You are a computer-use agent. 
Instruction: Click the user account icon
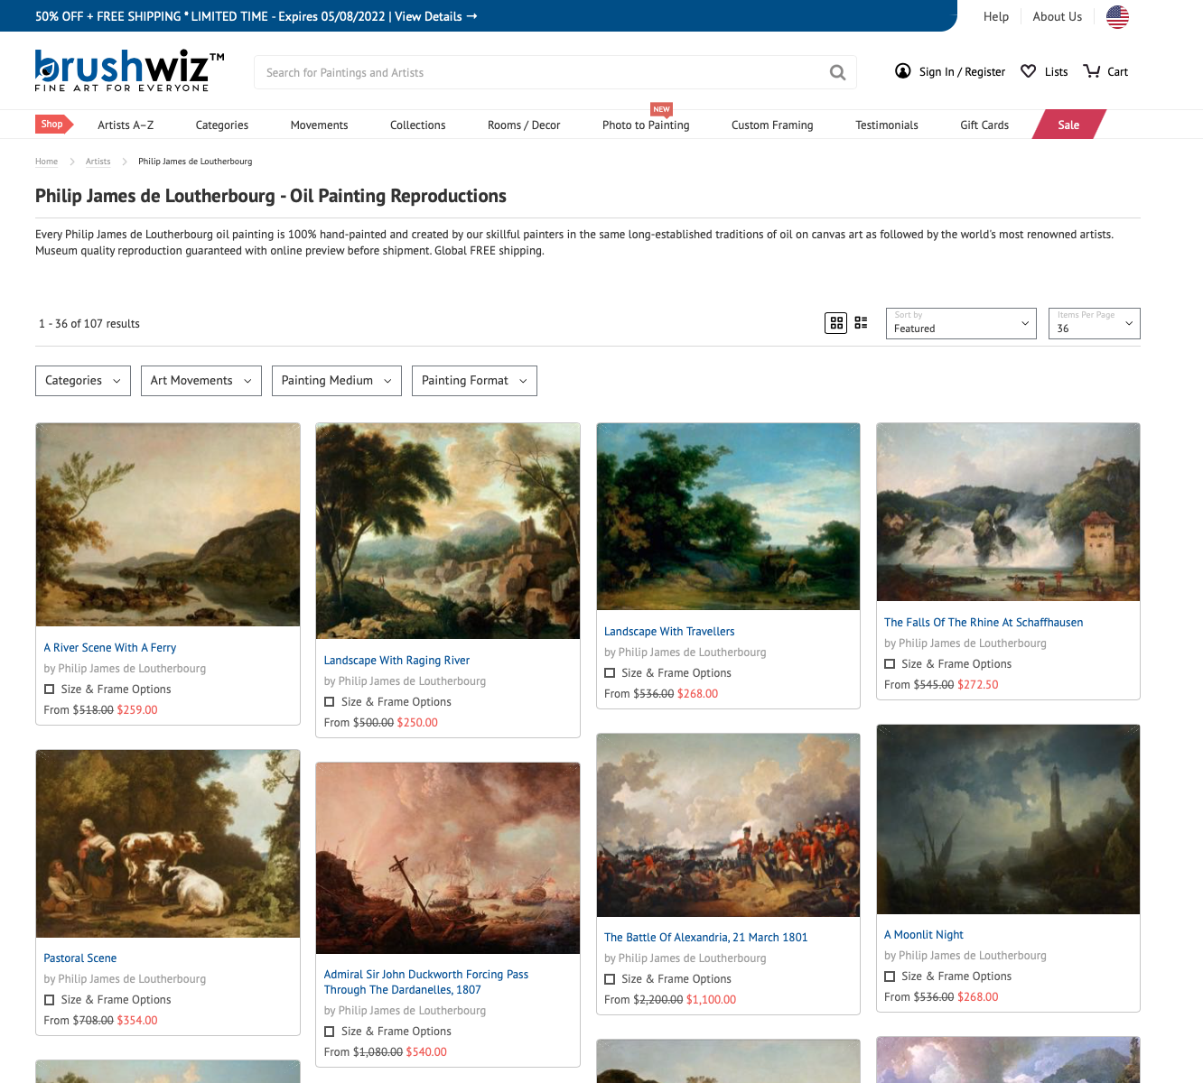tap(902, 71)
